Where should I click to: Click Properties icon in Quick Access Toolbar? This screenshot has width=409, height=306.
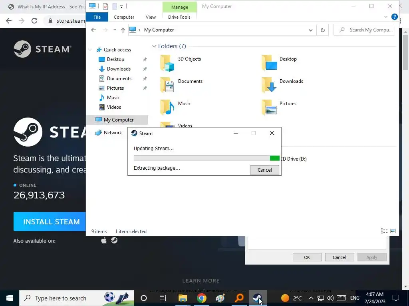pyautogui.click(x=105, y=6)
